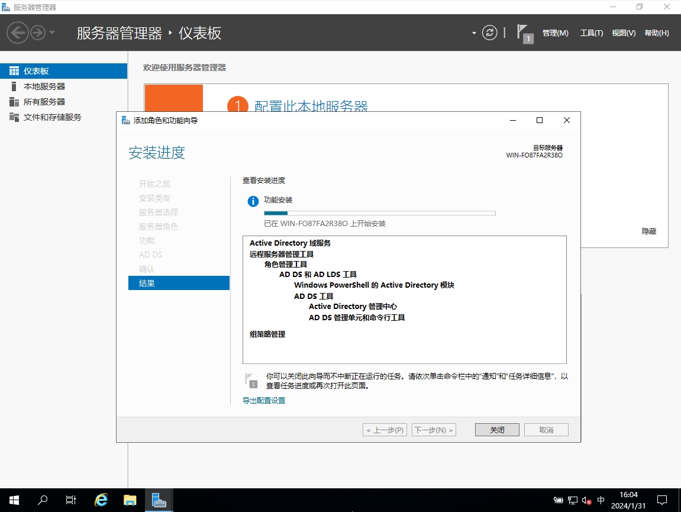
Task: Open the 管理(M) menu
Action: click(555, 33)
